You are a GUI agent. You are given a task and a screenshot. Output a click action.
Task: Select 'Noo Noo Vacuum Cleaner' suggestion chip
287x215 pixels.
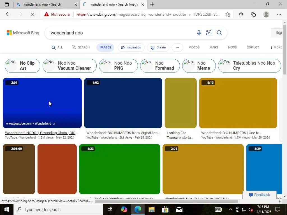click(x=70, y=66)
